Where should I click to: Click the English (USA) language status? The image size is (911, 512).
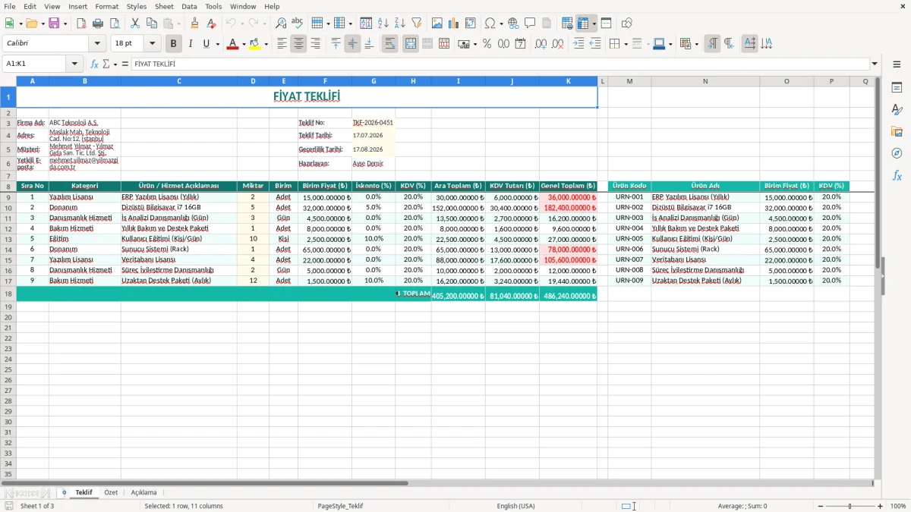click(x=515, y=506)
